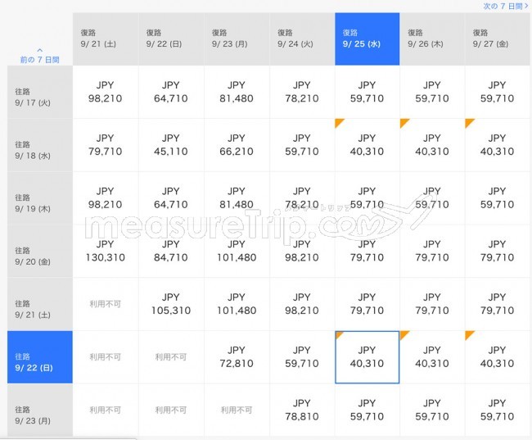Choose JPY 45,110 fare for 9/18 outbound
The image size is (532, 440).
click(171, 145)
